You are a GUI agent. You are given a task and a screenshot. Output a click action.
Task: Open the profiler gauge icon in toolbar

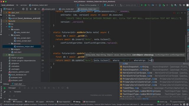tap(153, 5)
